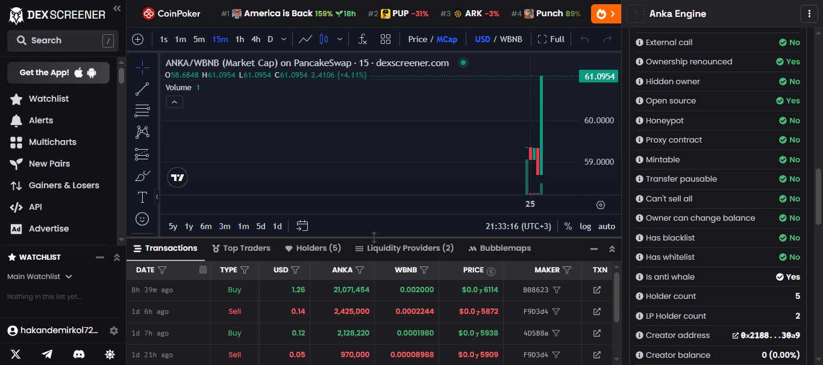Open the Watchlist page
Screen dimensions: 823x365
(49, 99)
